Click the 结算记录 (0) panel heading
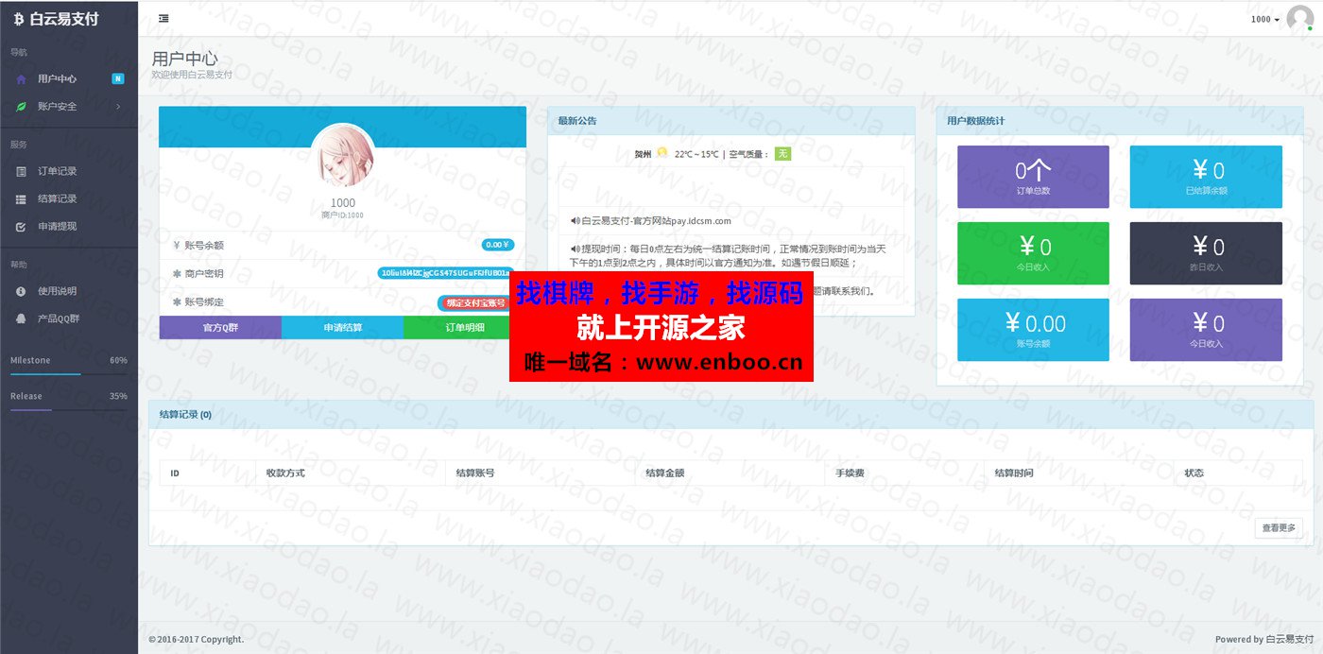 coord(185,414)
